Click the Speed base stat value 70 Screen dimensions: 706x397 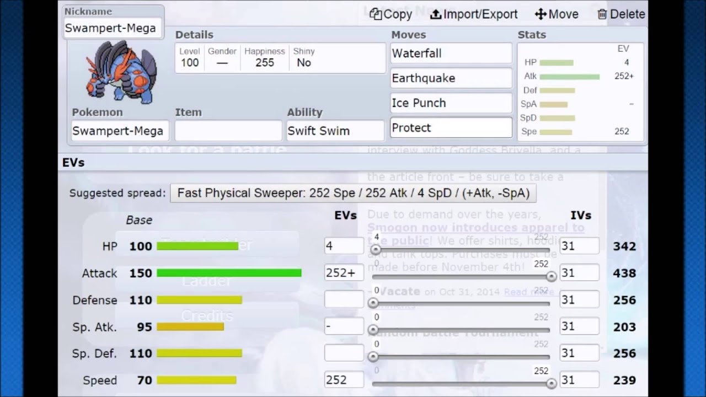click(144, 380)
